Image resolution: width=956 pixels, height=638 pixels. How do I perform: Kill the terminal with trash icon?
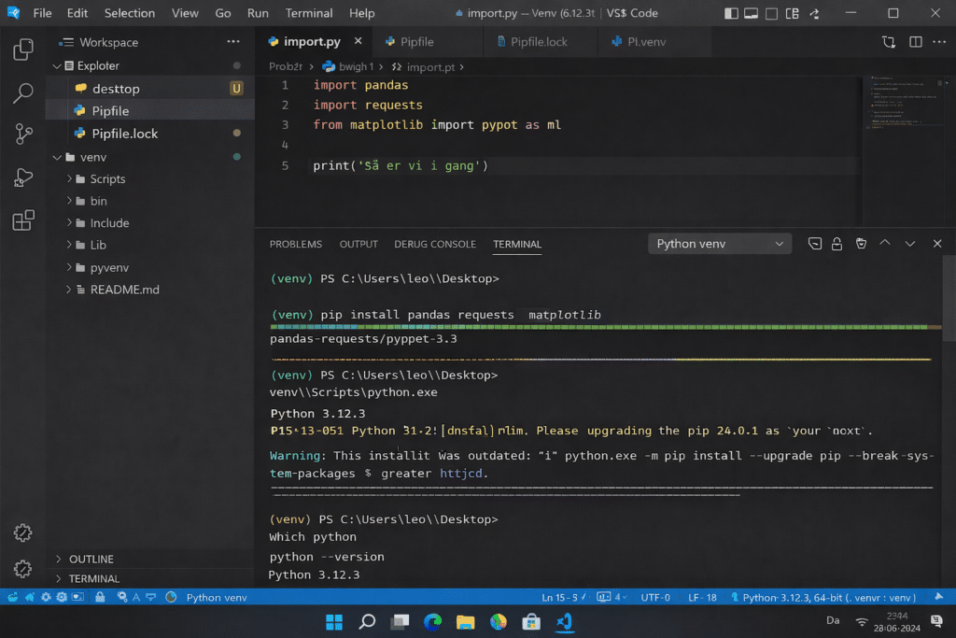click(x=860, y=243)
